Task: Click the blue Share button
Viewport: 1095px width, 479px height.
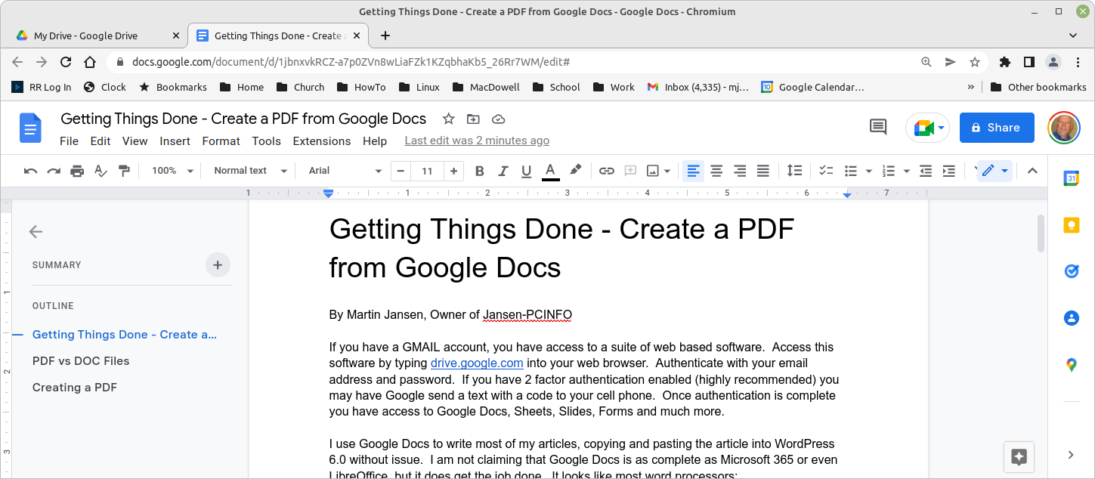Action: point(996,128)
